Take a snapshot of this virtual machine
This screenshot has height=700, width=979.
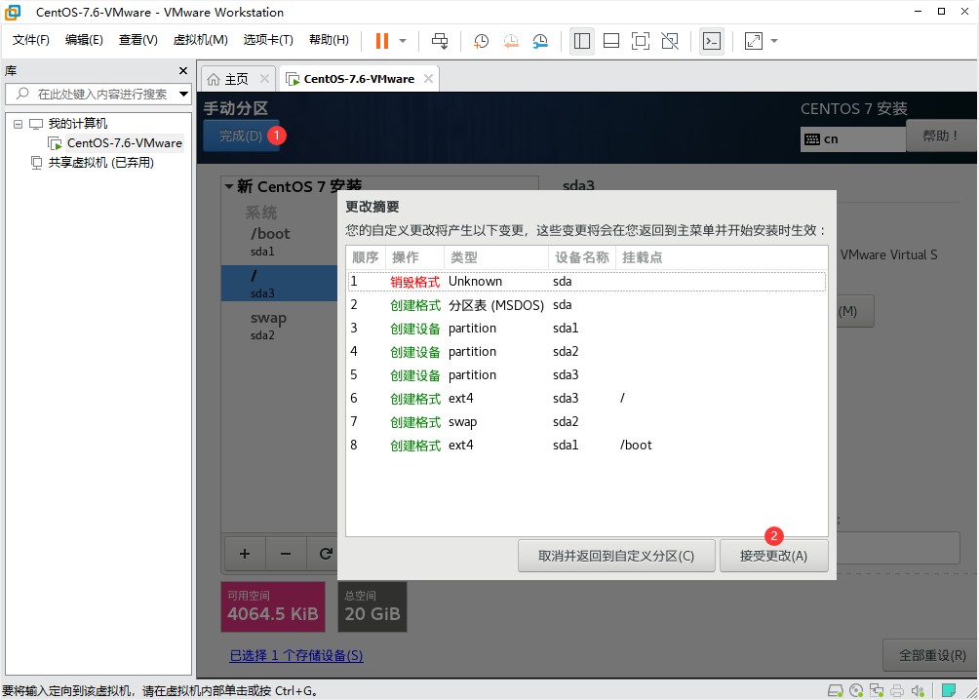coord(481,41)
